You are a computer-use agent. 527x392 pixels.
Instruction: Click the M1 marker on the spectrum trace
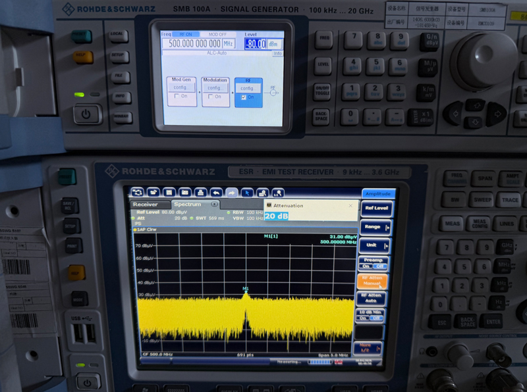point(246,289)
